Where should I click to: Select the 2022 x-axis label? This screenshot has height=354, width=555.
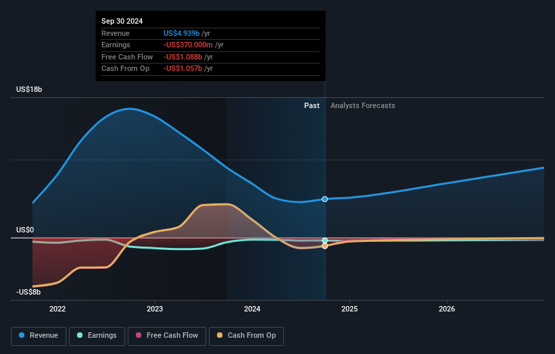pyautogui.click(x=57, y=309)
